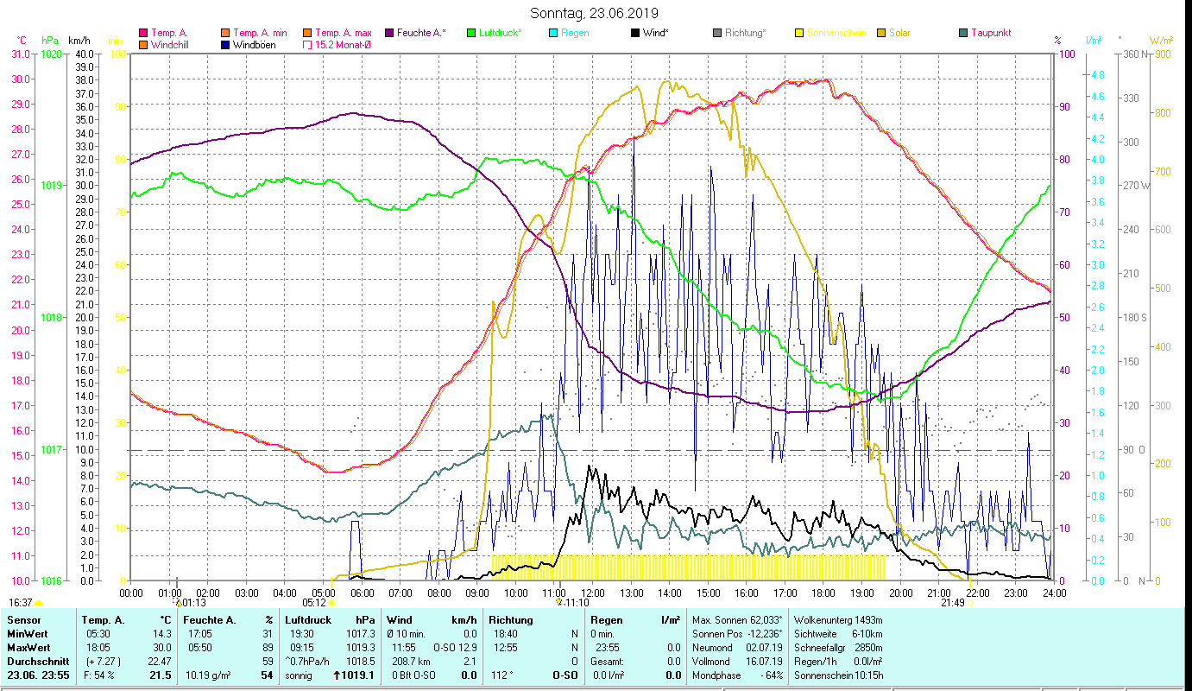The height and width of the screenshot is (691, 1192).
Task: Click the 'Windböen' legend label
Action: pyautogui.click(x=255, y=45)
